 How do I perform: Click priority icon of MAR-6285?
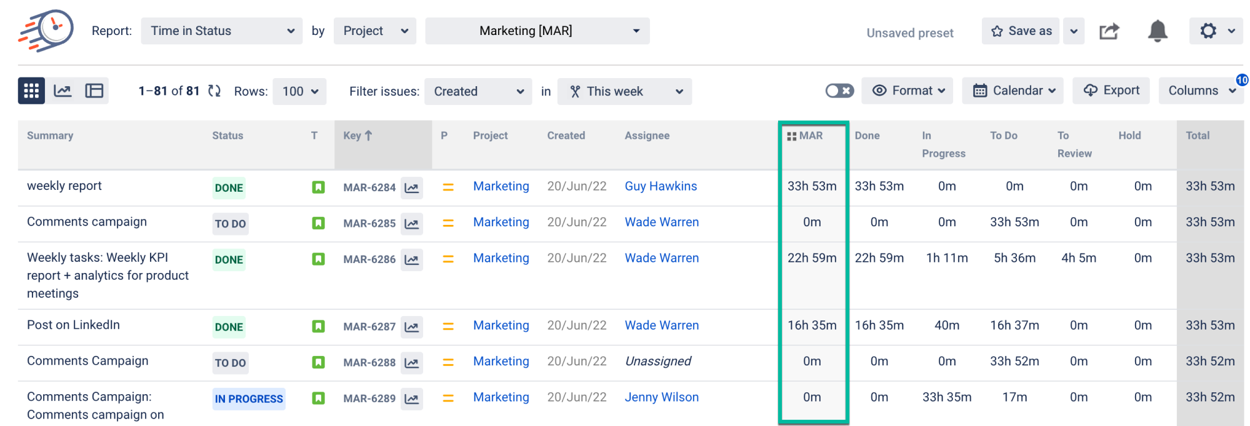coord(448,223)
